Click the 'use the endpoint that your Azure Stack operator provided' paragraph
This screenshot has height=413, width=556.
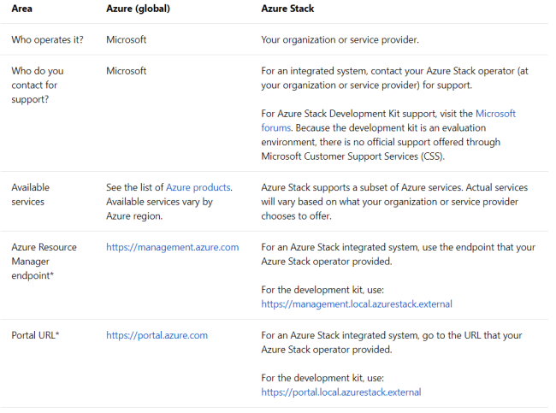399,254
